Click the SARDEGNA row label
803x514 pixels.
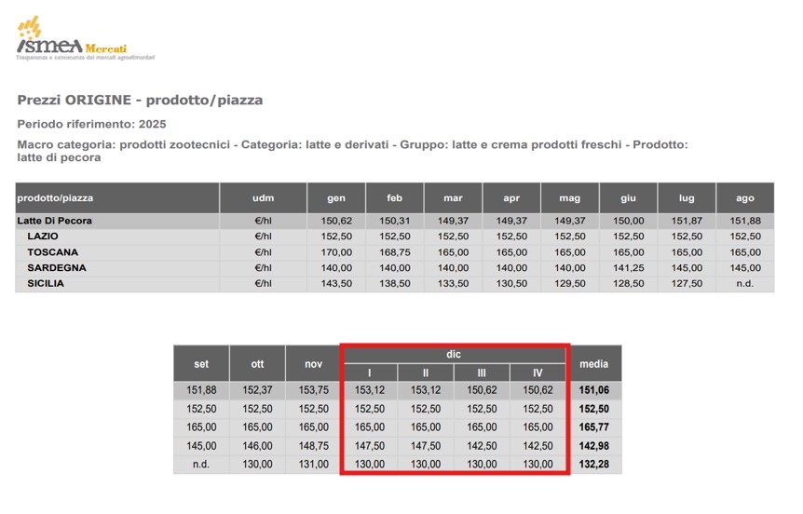57,268
